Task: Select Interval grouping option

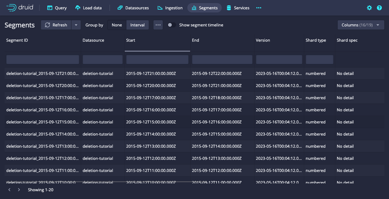Action: tap(137, 25)
